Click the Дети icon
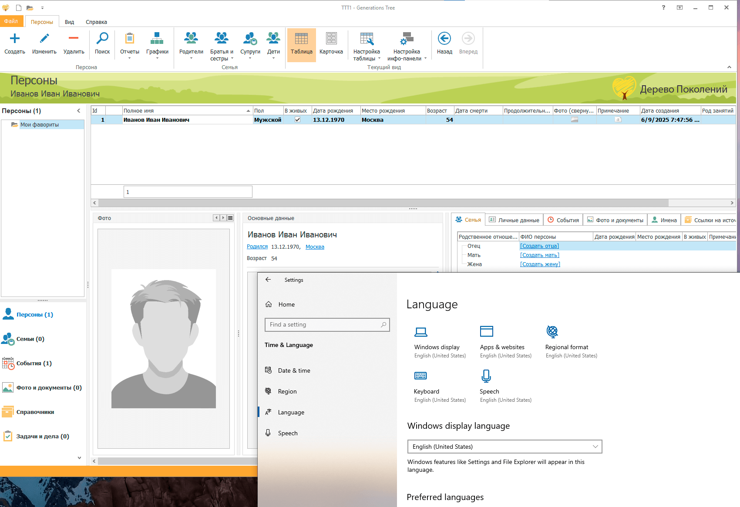This screenshot has height=507, width=740. tap(273, 39)
